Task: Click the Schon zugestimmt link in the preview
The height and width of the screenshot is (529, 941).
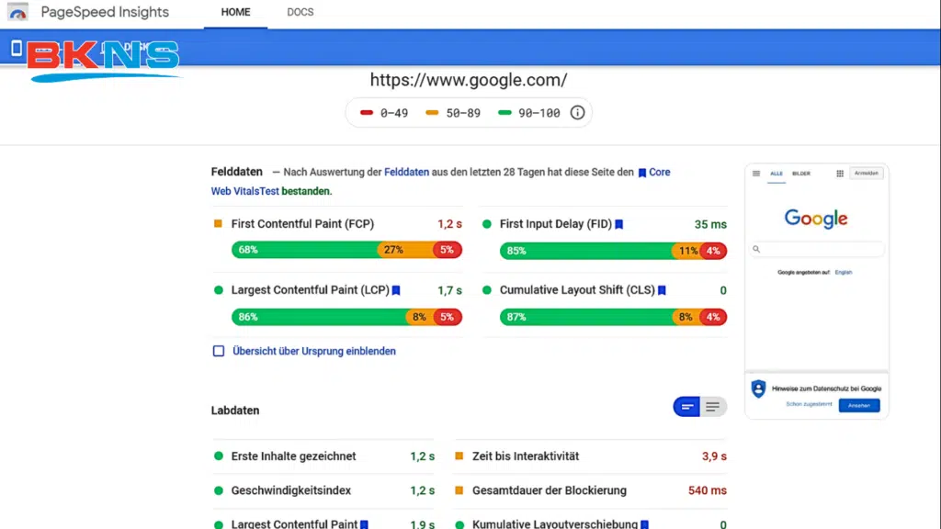Action: (809, 404)
